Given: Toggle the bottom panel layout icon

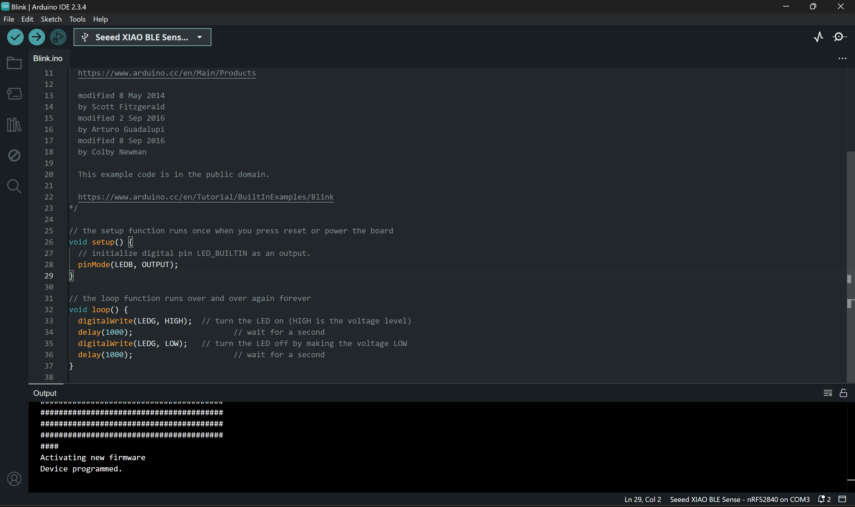Looking at the screenshot, I should point(842,500).
